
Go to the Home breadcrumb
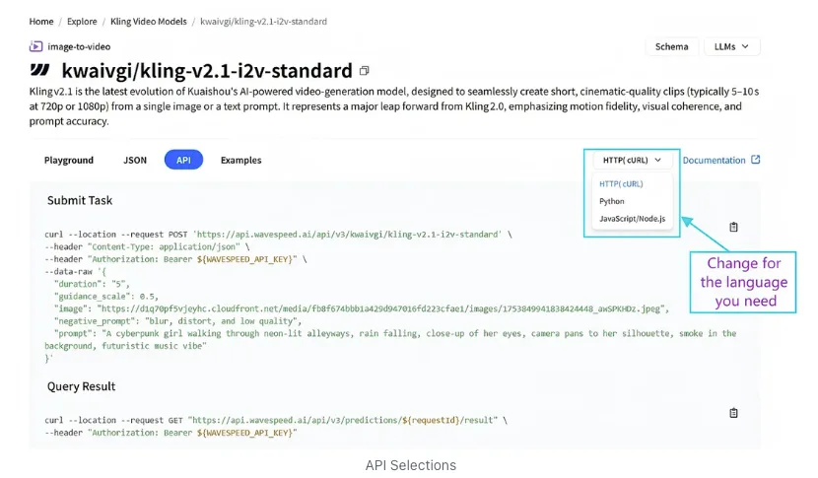[x=41, y=22]
